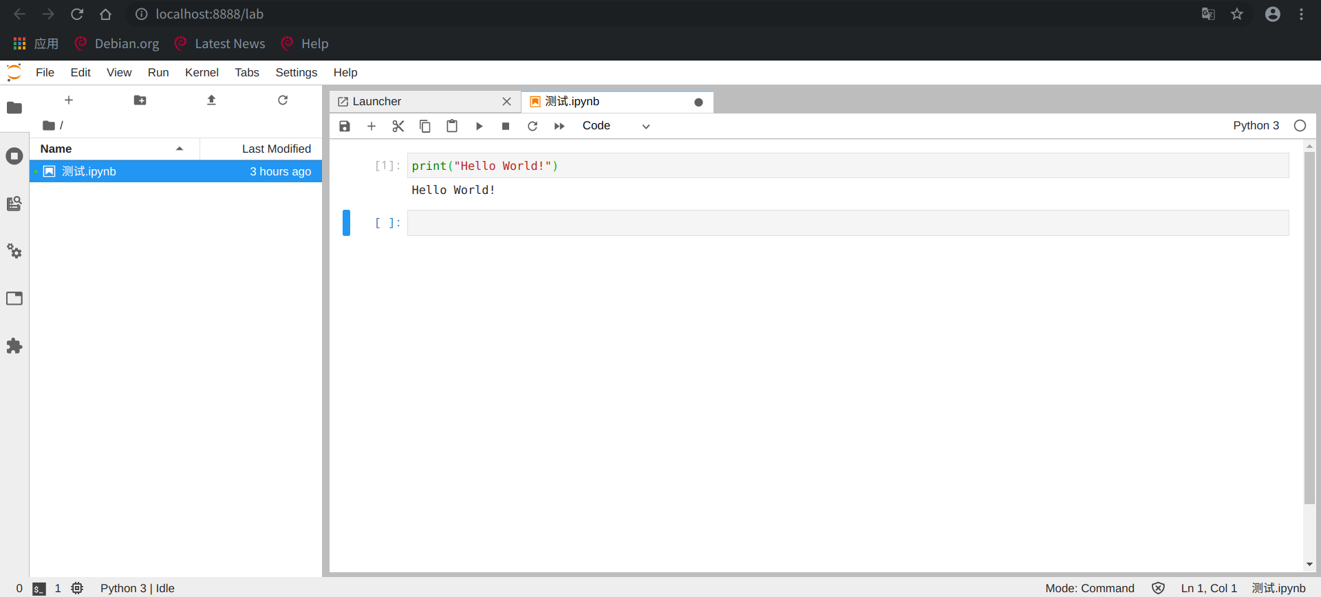This screenshot has height=597, width=1321.
Task: Create a New Folder in file browser
Action: pyautogui.click(x=140, y=100)
